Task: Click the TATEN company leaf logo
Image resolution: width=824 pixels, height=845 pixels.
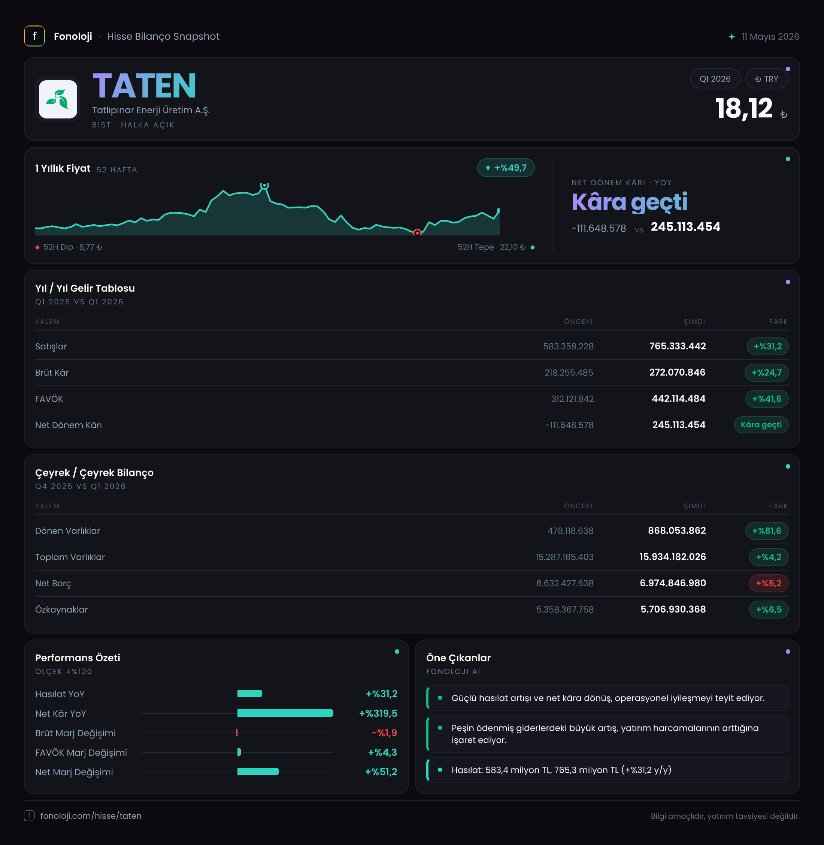Action: [x=58, y=99]
